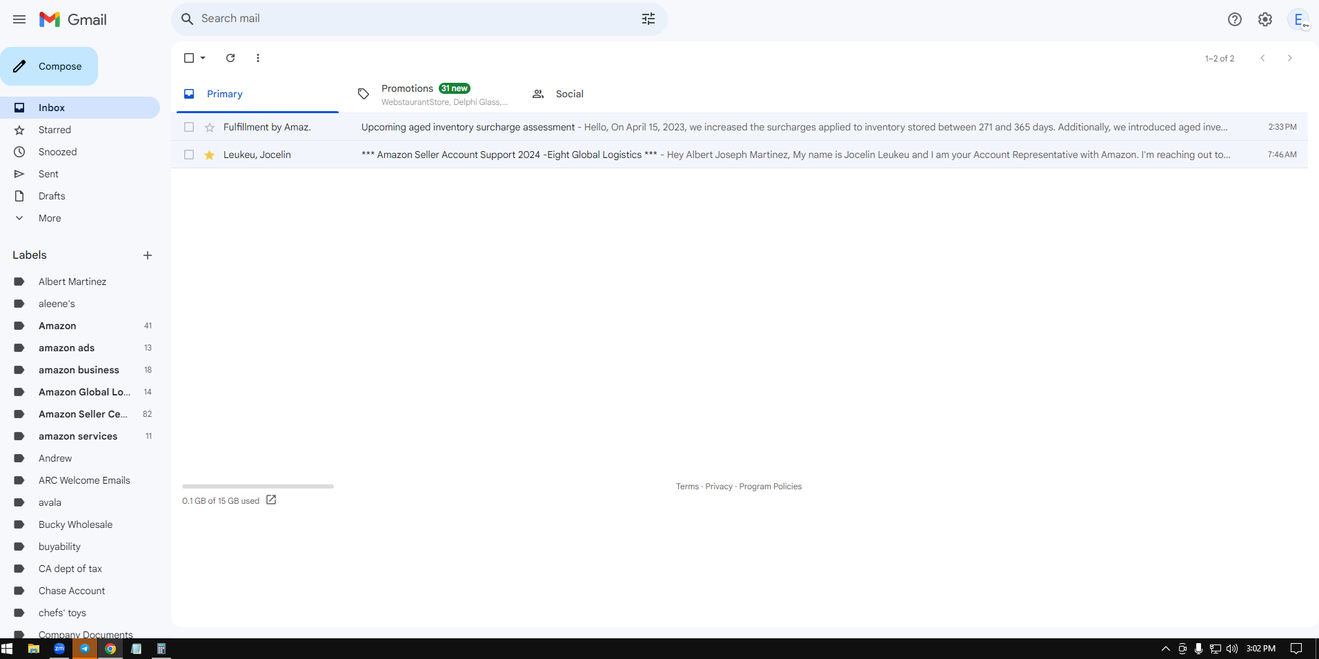Click the taskbar microphone icon
Viewport: 1319px width, 659px height.
(1199, 649)
